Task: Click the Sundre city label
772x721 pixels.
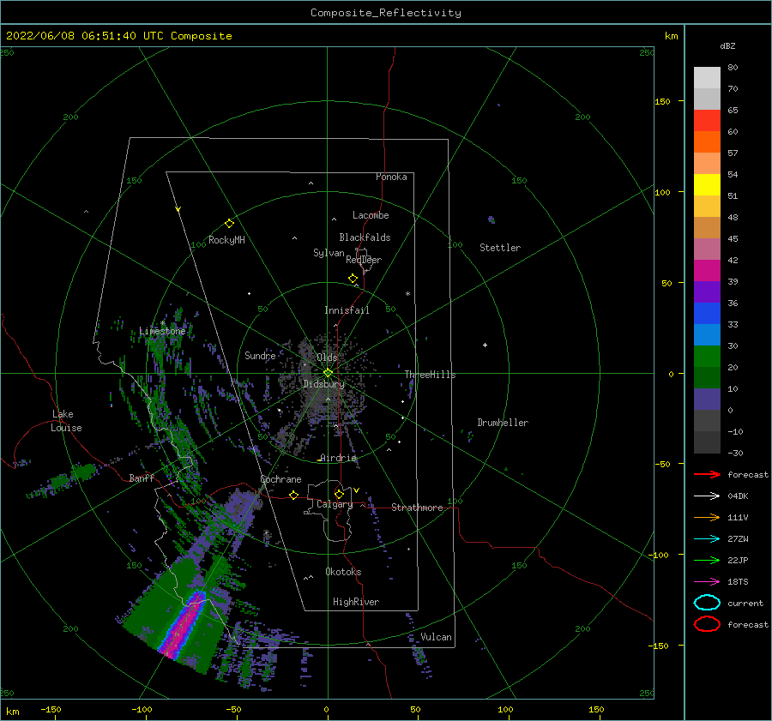Action: tap(260, 355)
